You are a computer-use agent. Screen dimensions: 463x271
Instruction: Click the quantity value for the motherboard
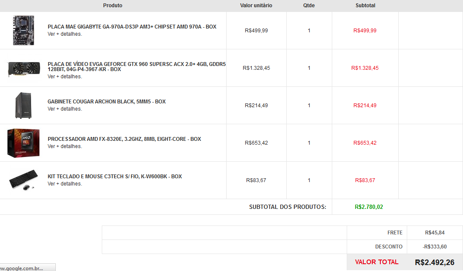point(309,30)
